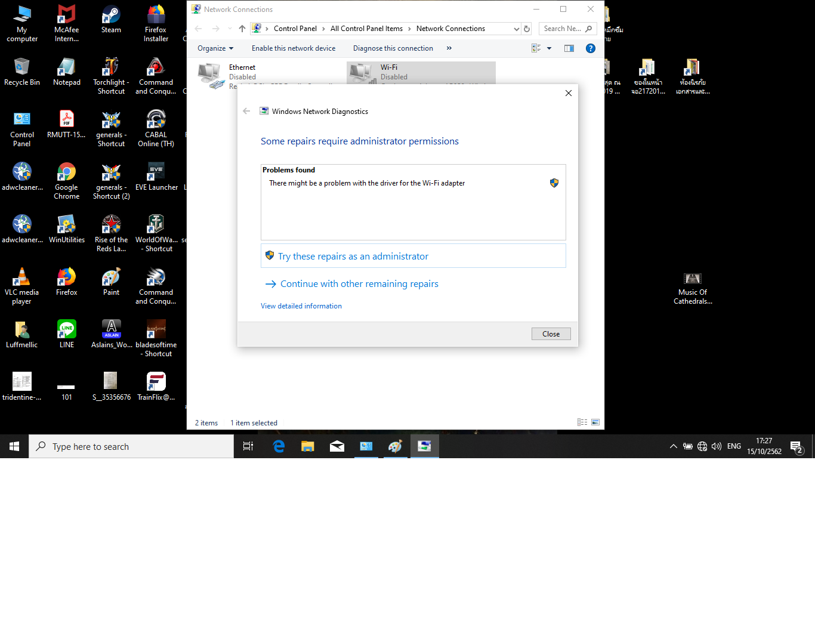Open Network Connections help icon
The height and width of the screenshot is (636, 815).
pyautogui.click(x=591, y=48)
